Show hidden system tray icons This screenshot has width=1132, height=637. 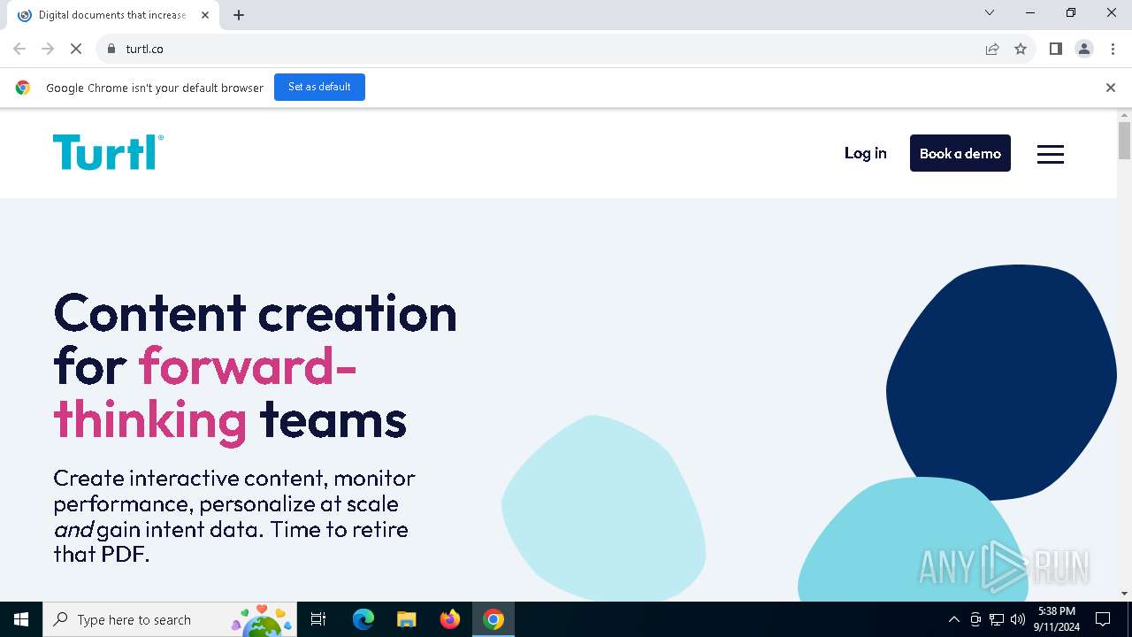[953, 619]
